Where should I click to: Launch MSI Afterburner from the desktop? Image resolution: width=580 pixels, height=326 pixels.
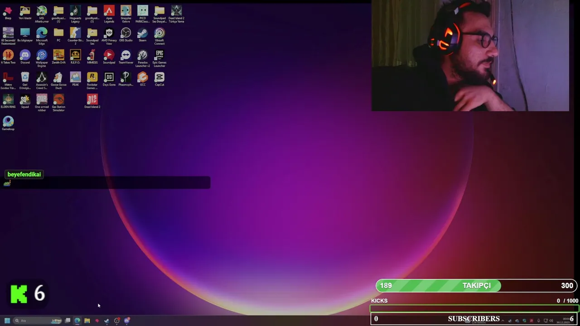42,14
